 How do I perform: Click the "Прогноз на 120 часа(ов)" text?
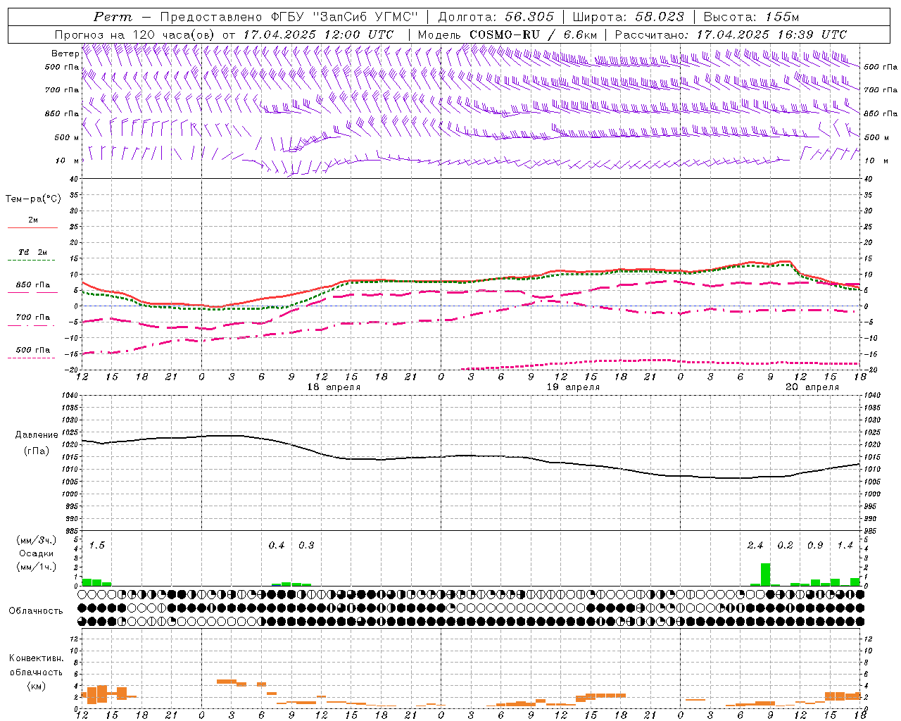tap(136, 35)
